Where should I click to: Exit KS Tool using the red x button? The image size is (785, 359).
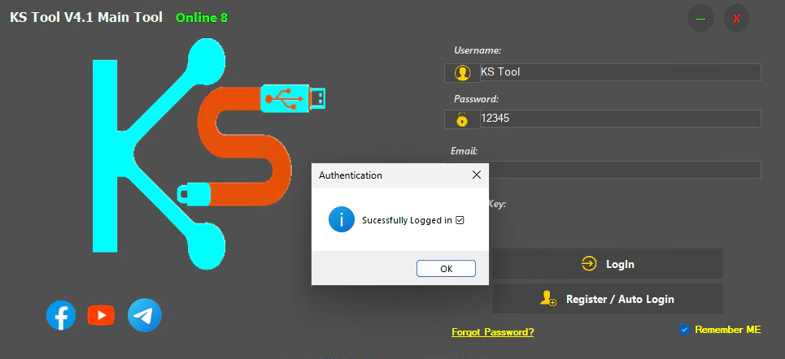tap(736, 18)
